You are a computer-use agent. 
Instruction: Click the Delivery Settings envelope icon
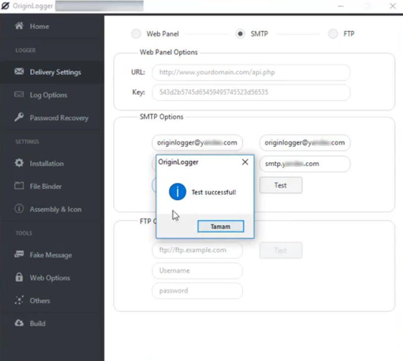19,72
